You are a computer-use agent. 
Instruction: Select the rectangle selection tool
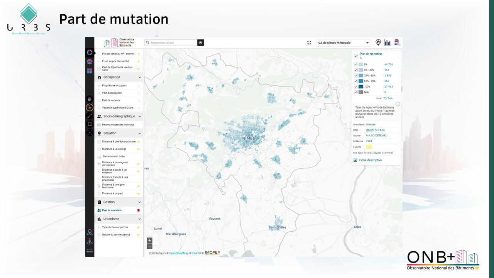[90, 124]
